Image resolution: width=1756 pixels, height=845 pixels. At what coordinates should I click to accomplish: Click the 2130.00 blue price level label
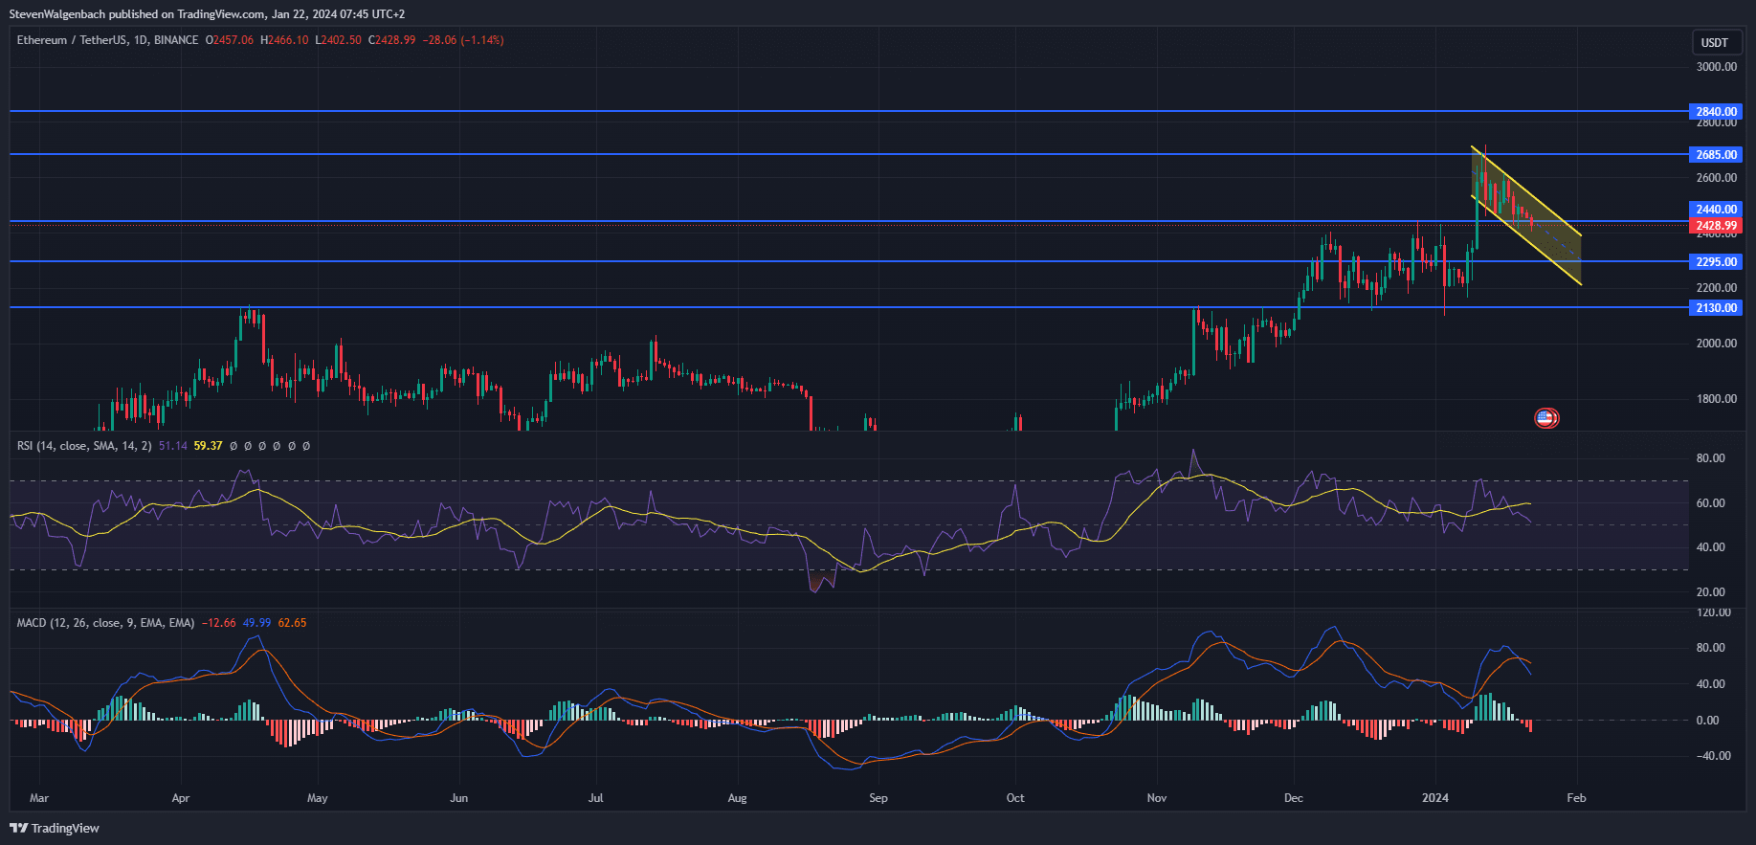coord(1716,308)
